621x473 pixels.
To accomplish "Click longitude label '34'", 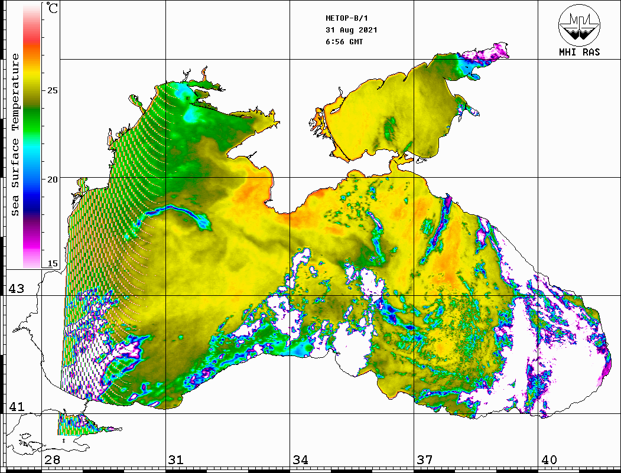I will pyautogui.click(x=301, y=460).
